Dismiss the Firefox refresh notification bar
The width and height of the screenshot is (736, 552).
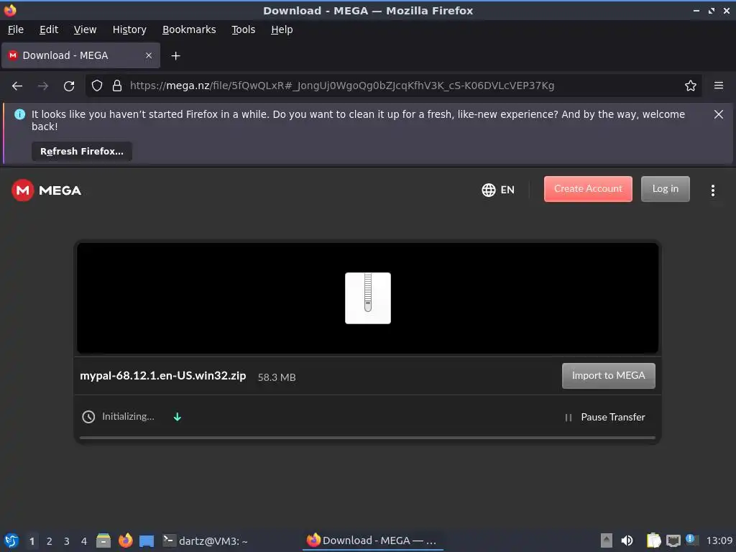click(x=718, y=114)
